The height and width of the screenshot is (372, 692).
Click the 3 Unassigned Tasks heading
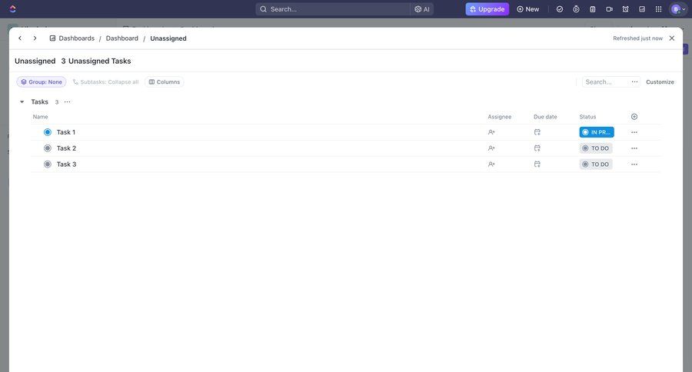[96, 61]
